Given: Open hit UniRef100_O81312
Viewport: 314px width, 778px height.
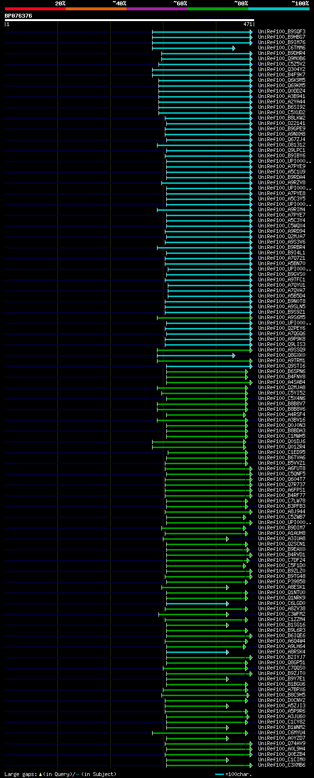Looking at the screenshot, I should (x=282, y=145).
